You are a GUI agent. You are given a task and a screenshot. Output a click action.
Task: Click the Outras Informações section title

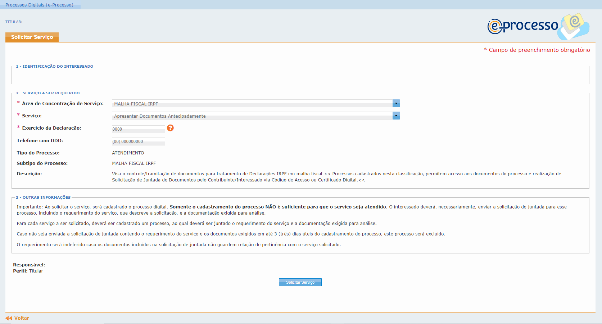coord(43,198)
